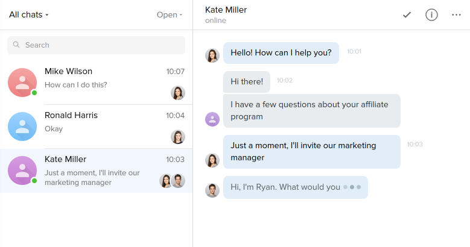This screenshot has width=470, height=247.
Task: Click the 10:03 timestamp in Kate Miller's list row
Action: [x=176, y=160]
